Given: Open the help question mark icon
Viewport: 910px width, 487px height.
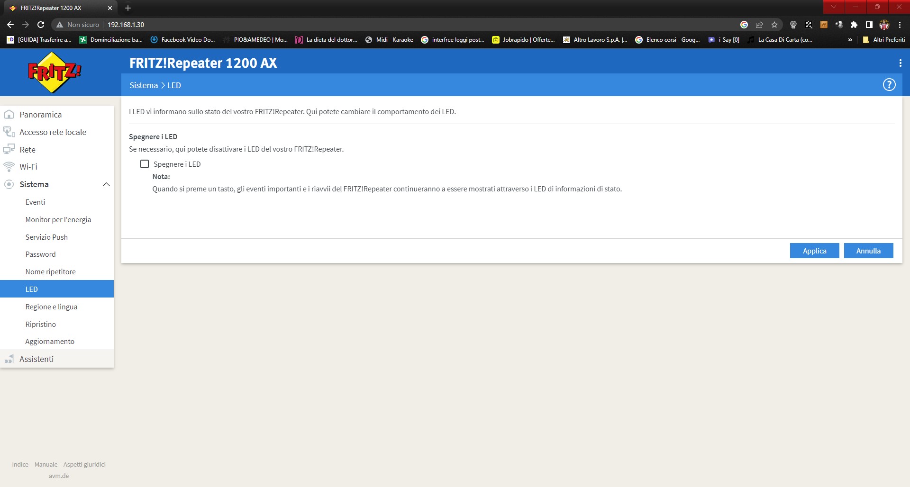Looking at the screenshot, I should point(889,85).
